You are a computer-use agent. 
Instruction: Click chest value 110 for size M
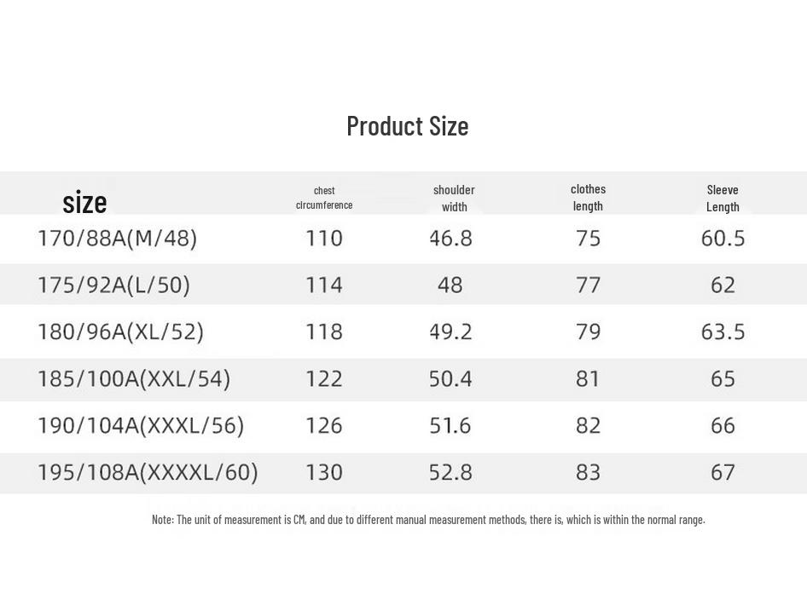(324, 238)
